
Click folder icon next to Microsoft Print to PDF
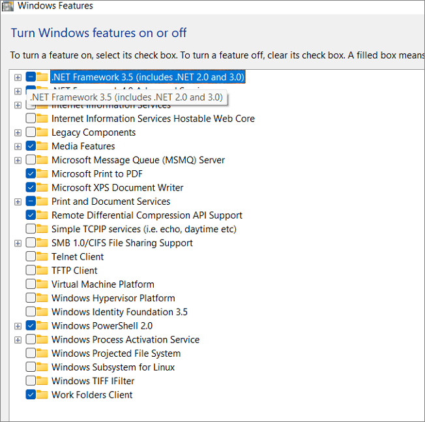42,173
